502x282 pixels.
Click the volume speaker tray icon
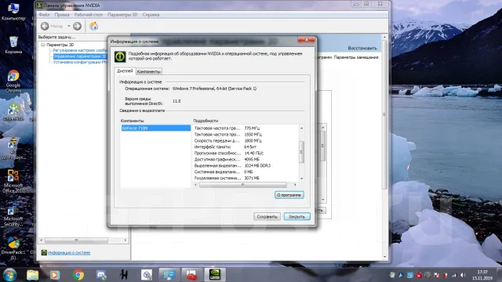click(463, 275)
